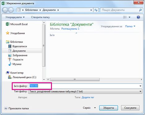
Task: Select Уподобання in the navigation pane
Action: point(18,33)
